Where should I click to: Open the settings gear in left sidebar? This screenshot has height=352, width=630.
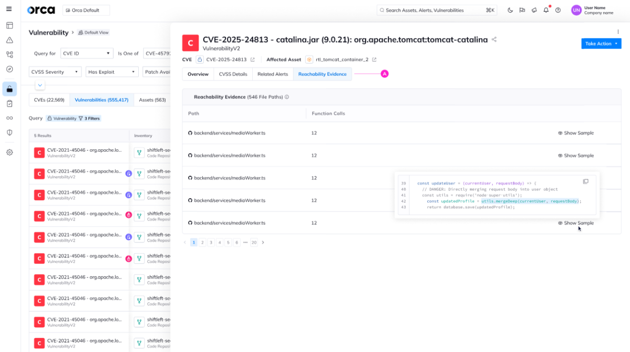click(9, 152)
